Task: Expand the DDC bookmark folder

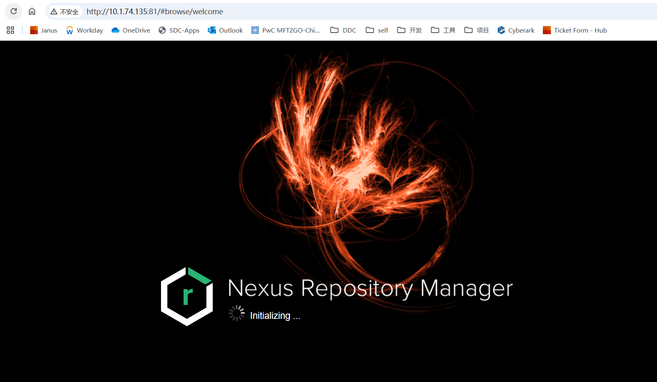Action: click(x=343, y=30)
